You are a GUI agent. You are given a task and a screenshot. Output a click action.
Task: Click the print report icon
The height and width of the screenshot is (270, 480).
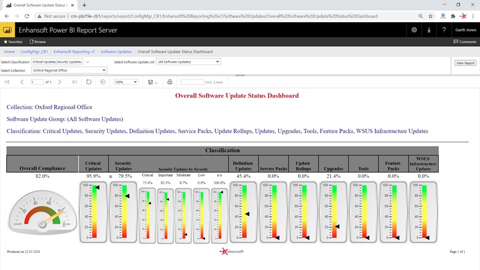pyautogui.click(x=170, y=82)
